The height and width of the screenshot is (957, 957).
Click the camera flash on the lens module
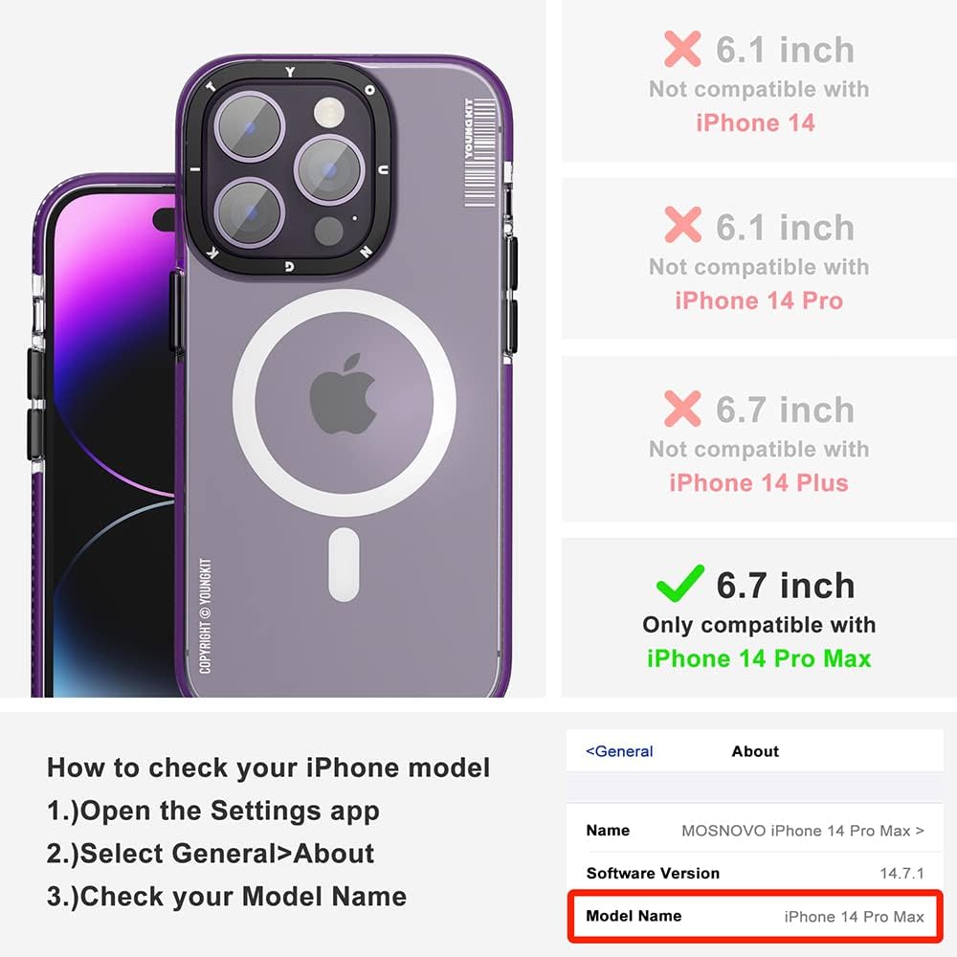pyautogui.click(x=329, y=112)
